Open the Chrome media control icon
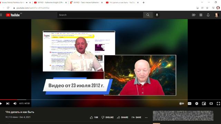 (213, 8)
